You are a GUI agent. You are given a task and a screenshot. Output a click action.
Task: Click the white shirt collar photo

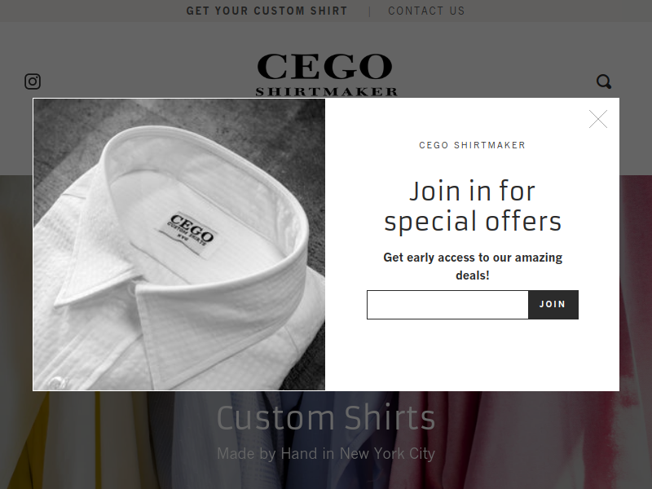pos(179,244)
